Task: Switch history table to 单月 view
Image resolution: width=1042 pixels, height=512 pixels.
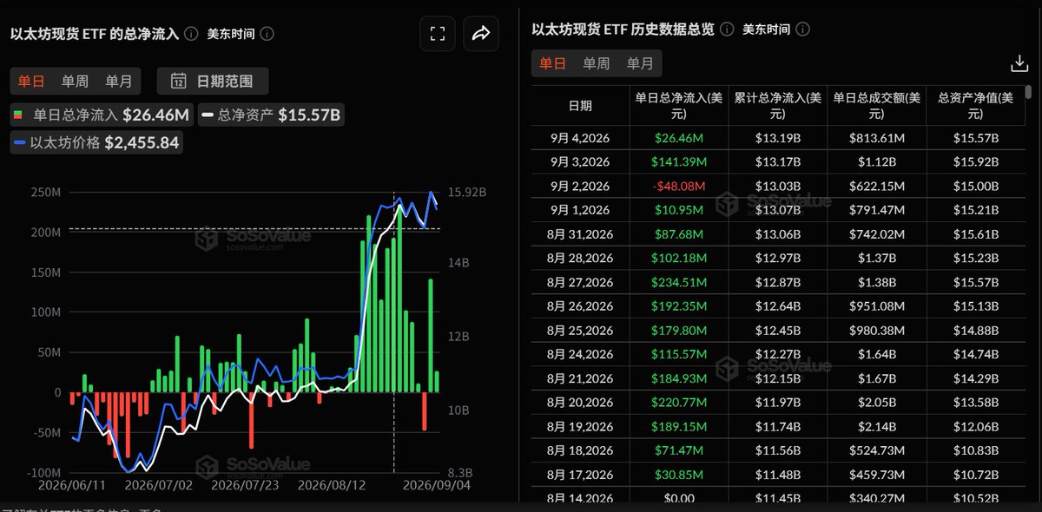Action: (x=640, y=63)
